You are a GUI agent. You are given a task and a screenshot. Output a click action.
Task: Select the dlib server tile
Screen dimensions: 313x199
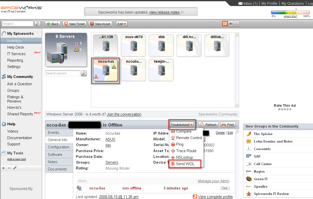[161, 45]
